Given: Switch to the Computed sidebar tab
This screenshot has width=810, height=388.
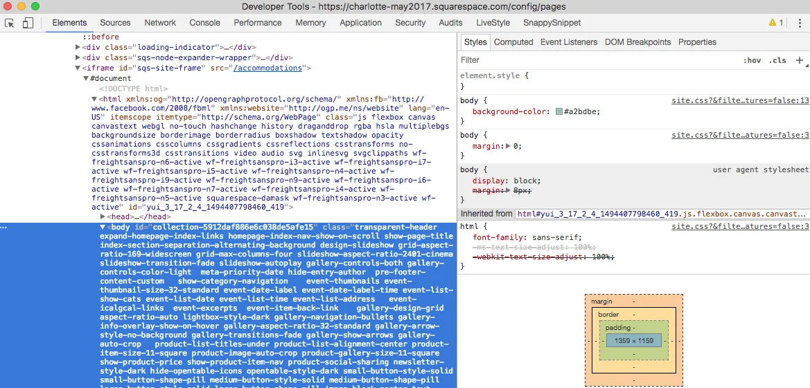Looking at the screenshot, I should (513, 42).
